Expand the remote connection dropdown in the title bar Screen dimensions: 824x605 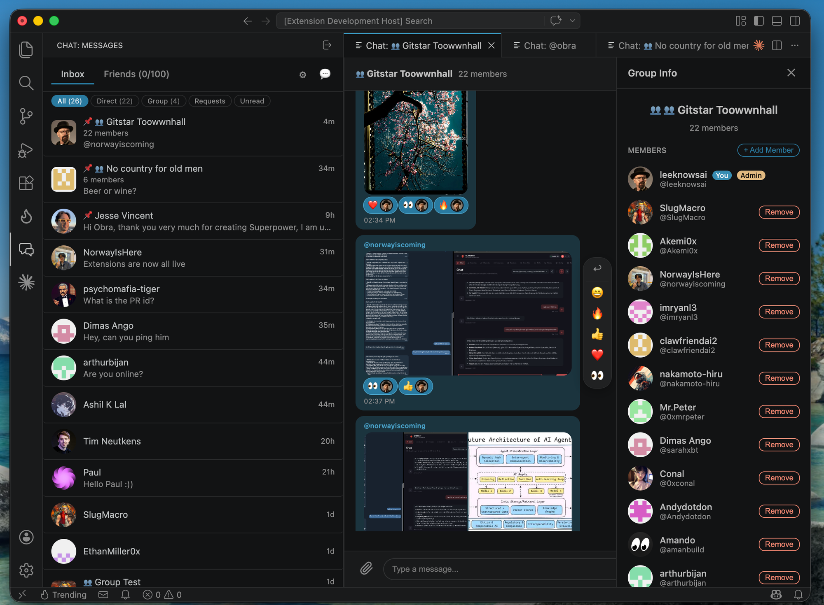(572, 21)
